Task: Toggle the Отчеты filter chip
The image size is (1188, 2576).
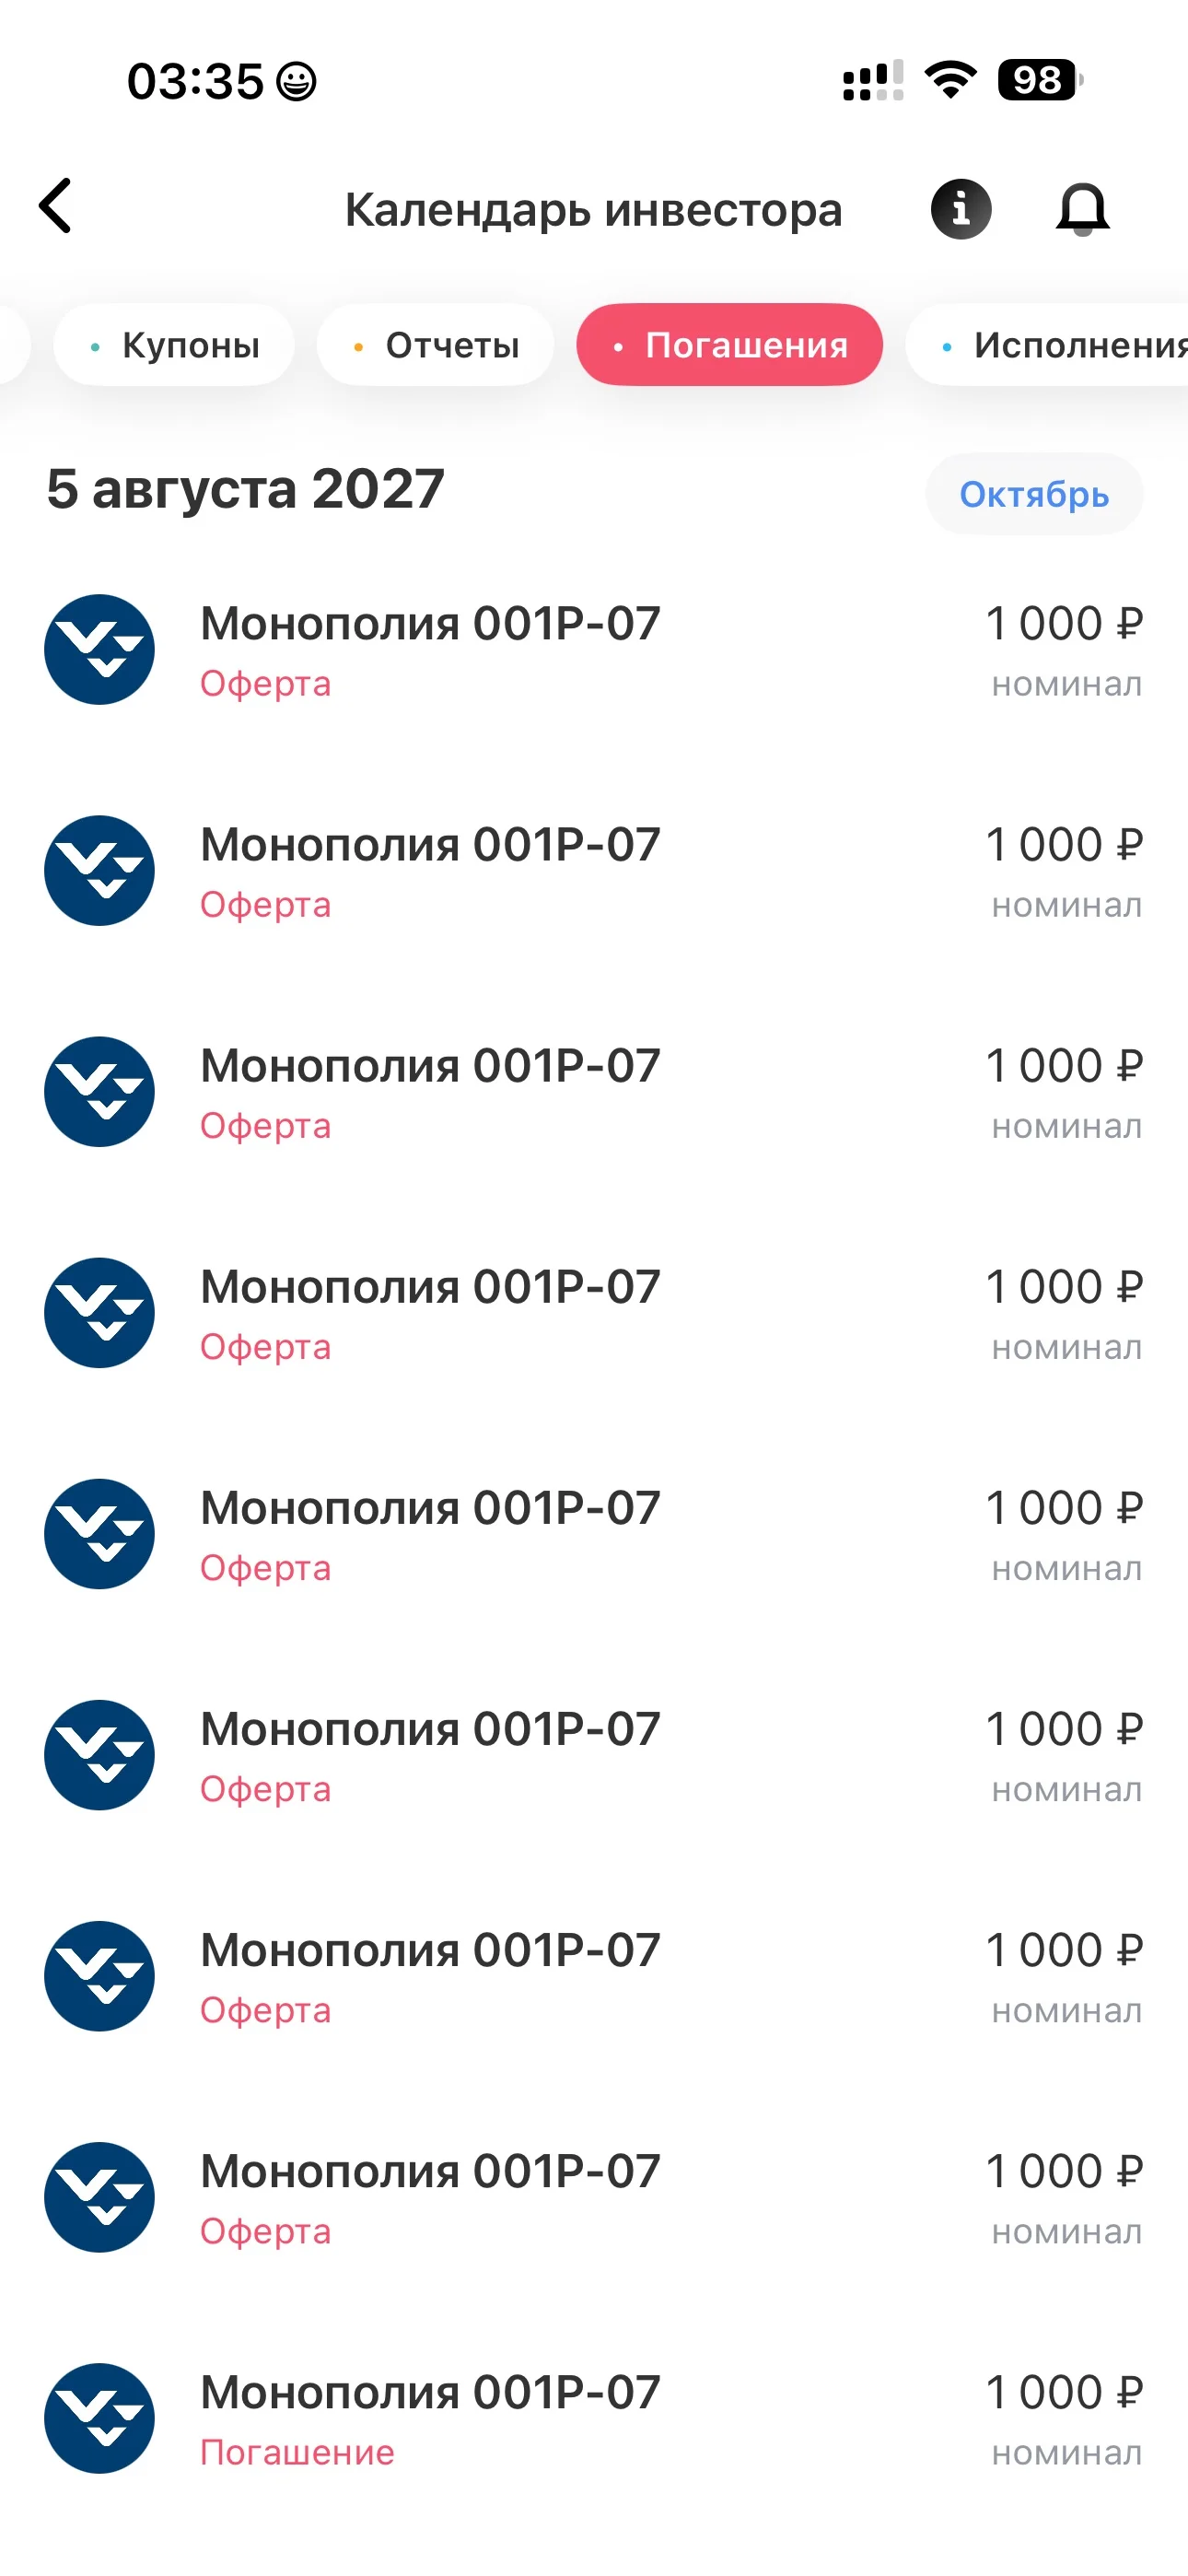Action: point(435,345)
